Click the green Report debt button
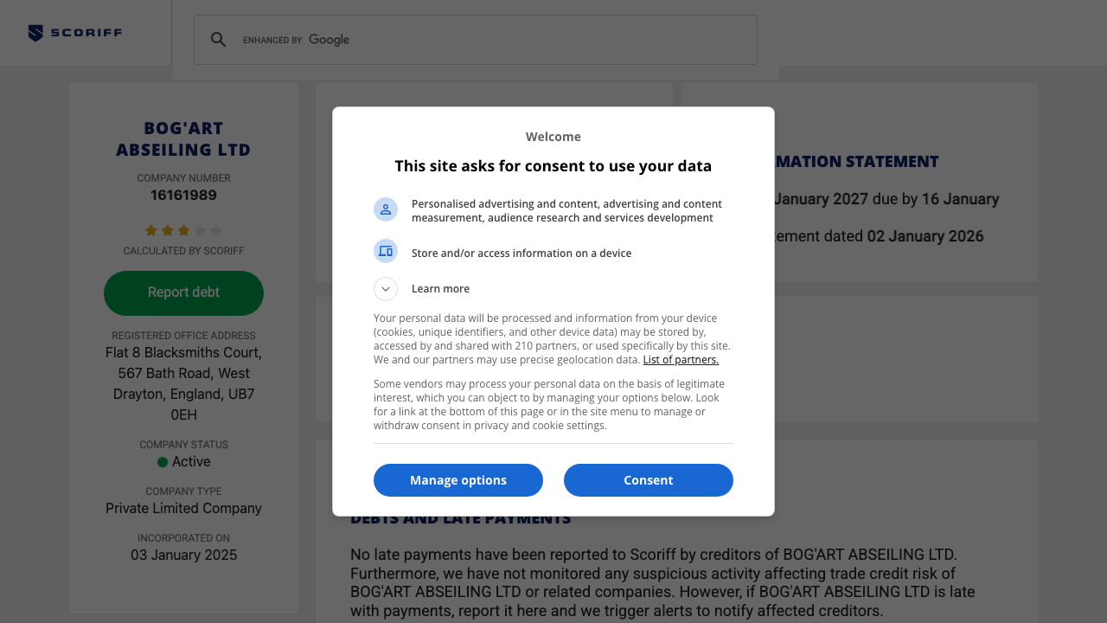Screen dimensions: 1107x623 (183, 292)
